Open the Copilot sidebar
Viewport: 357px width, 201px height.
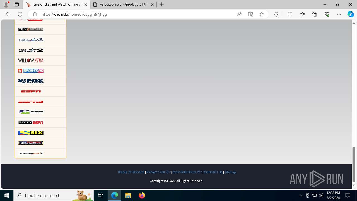[351, 14]
